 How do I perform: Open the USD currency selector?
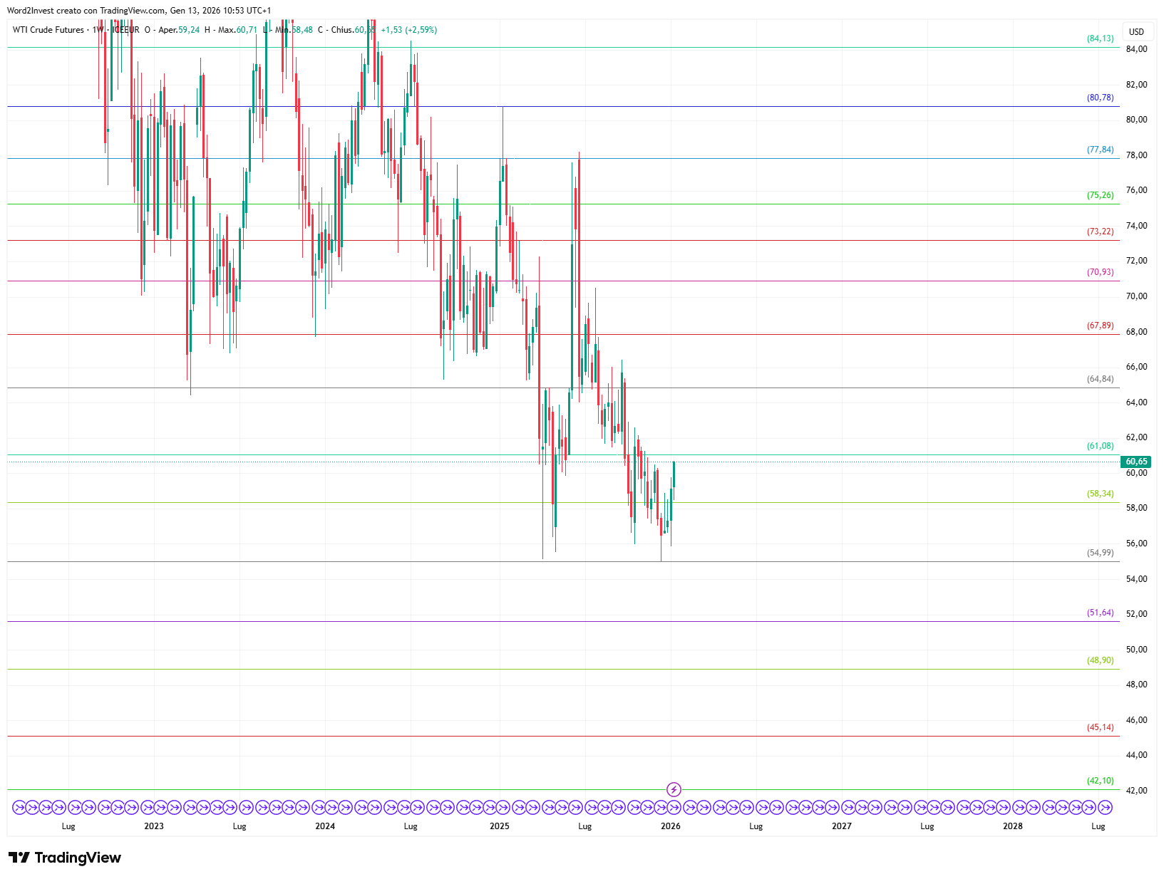1136,31
